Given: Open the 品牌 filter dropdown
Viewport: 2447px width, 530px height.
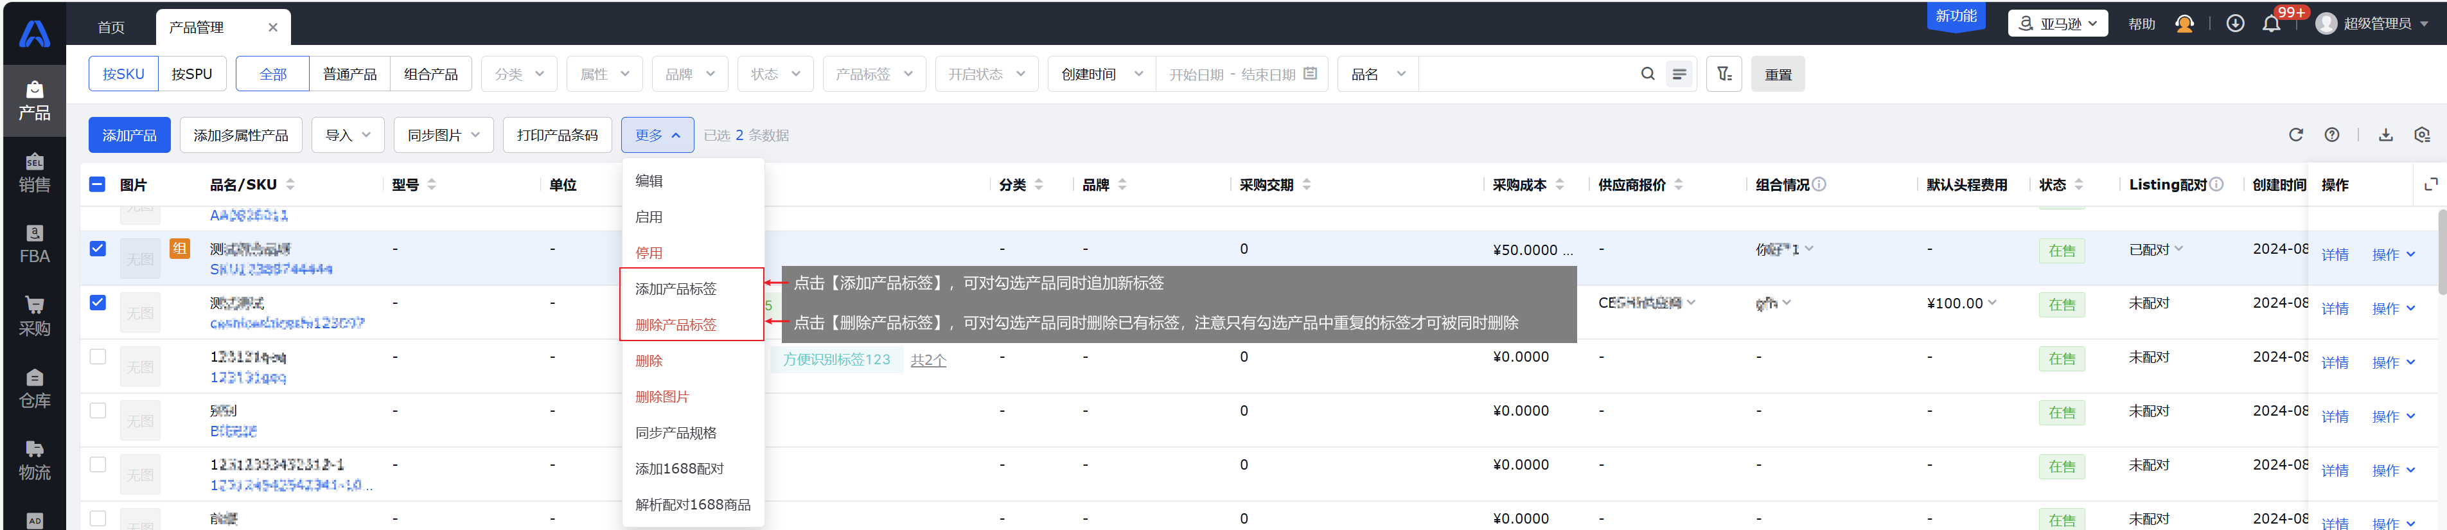Looking at the screenshot, I should pyautogui.click(x=689, y=74).
